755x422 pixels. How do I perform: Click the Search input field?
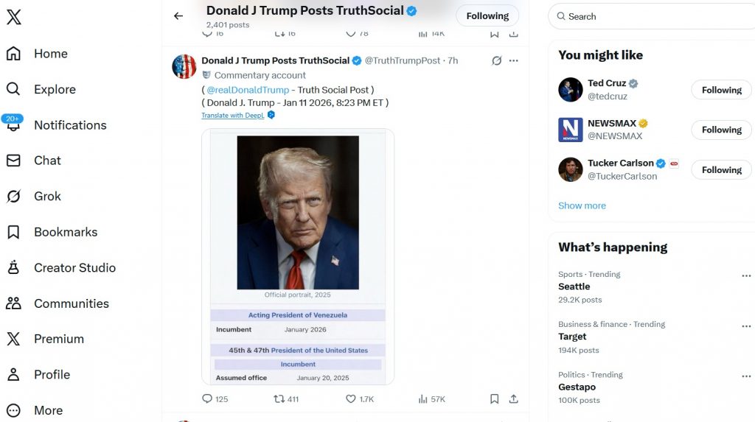(656, 16)
